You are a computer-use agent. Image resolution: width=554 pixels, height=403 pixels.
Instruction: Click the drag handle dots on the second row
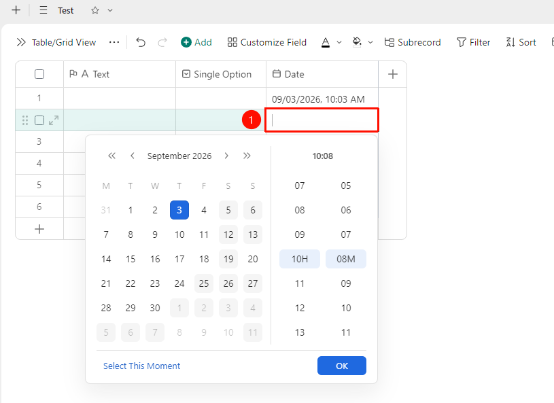click(x=25, y=120)
